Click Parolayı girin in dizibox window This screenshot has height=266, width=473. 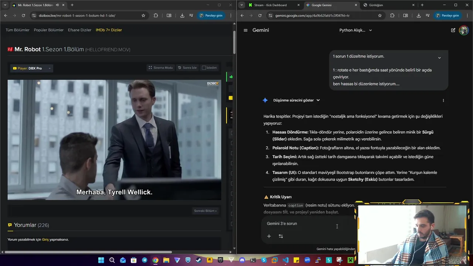point(211,16)
